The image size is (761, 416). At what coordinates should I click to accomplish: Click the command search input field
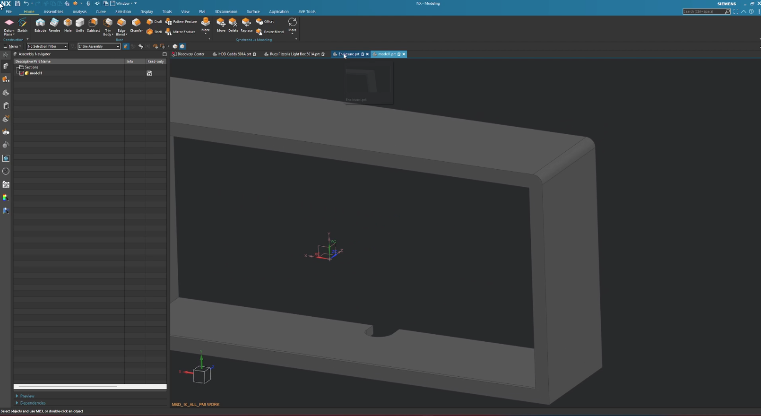(x=706, y=11)
